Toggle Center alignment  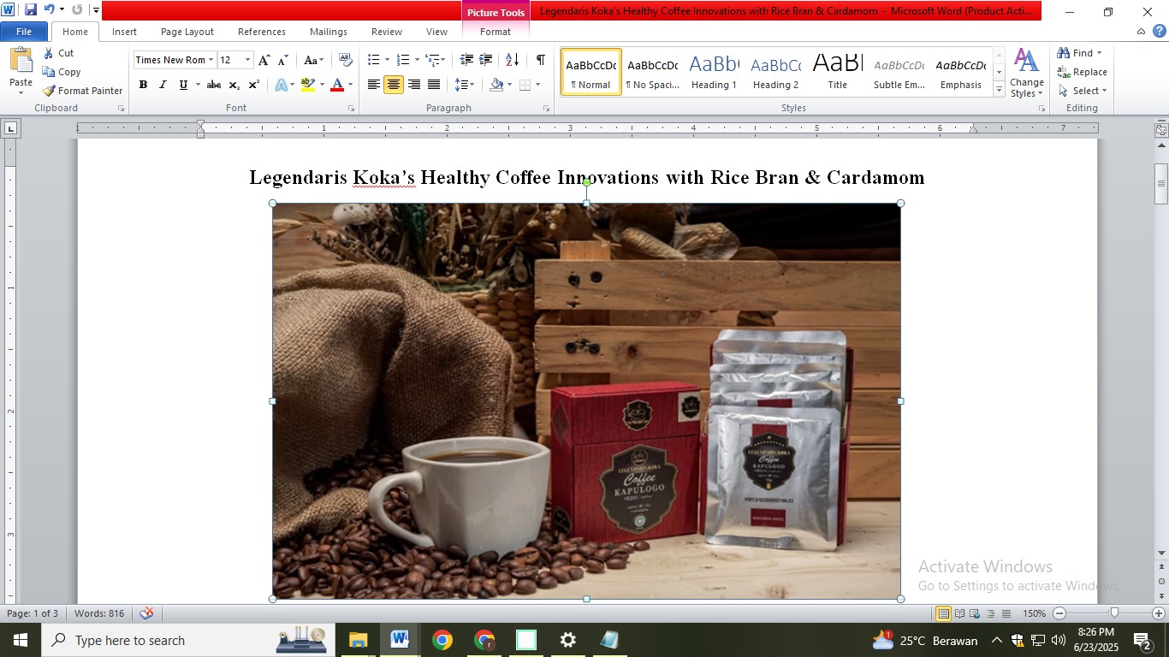tap(394, 85)
